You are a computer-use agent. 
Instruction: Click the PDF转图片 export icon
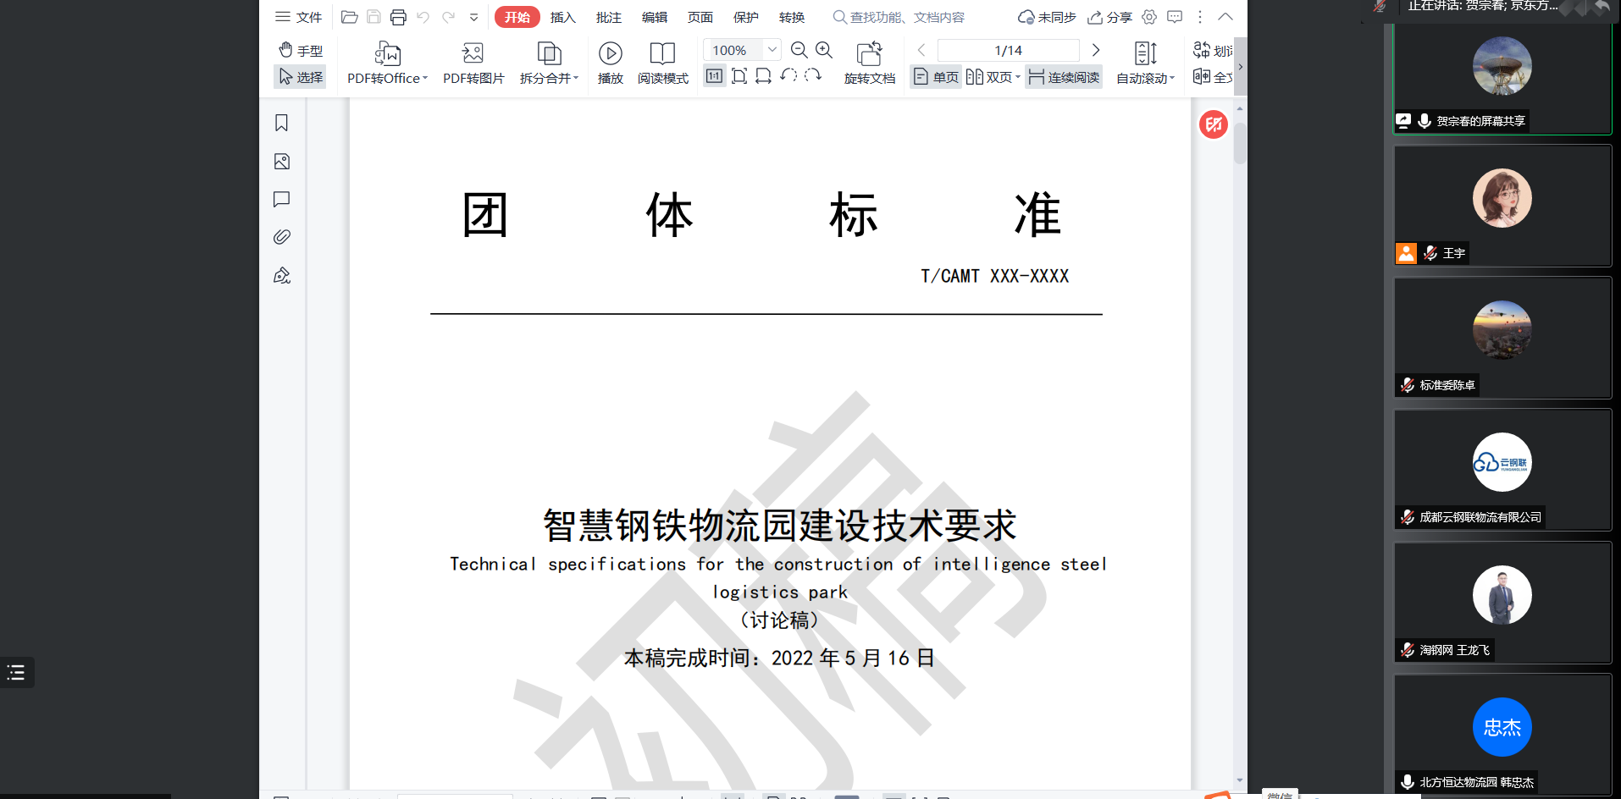point(473,54)
